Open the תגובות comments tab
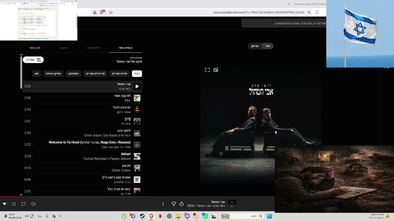Image resolution: width=394 pixels, height=221 pixels. (x=63, y=48)
